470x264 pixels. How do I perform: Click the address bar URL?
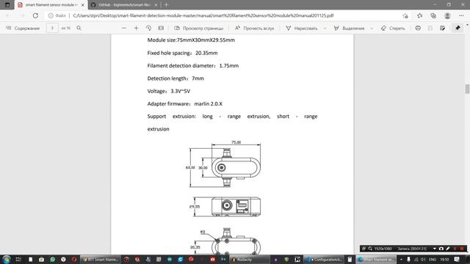[x=203, y=15]
